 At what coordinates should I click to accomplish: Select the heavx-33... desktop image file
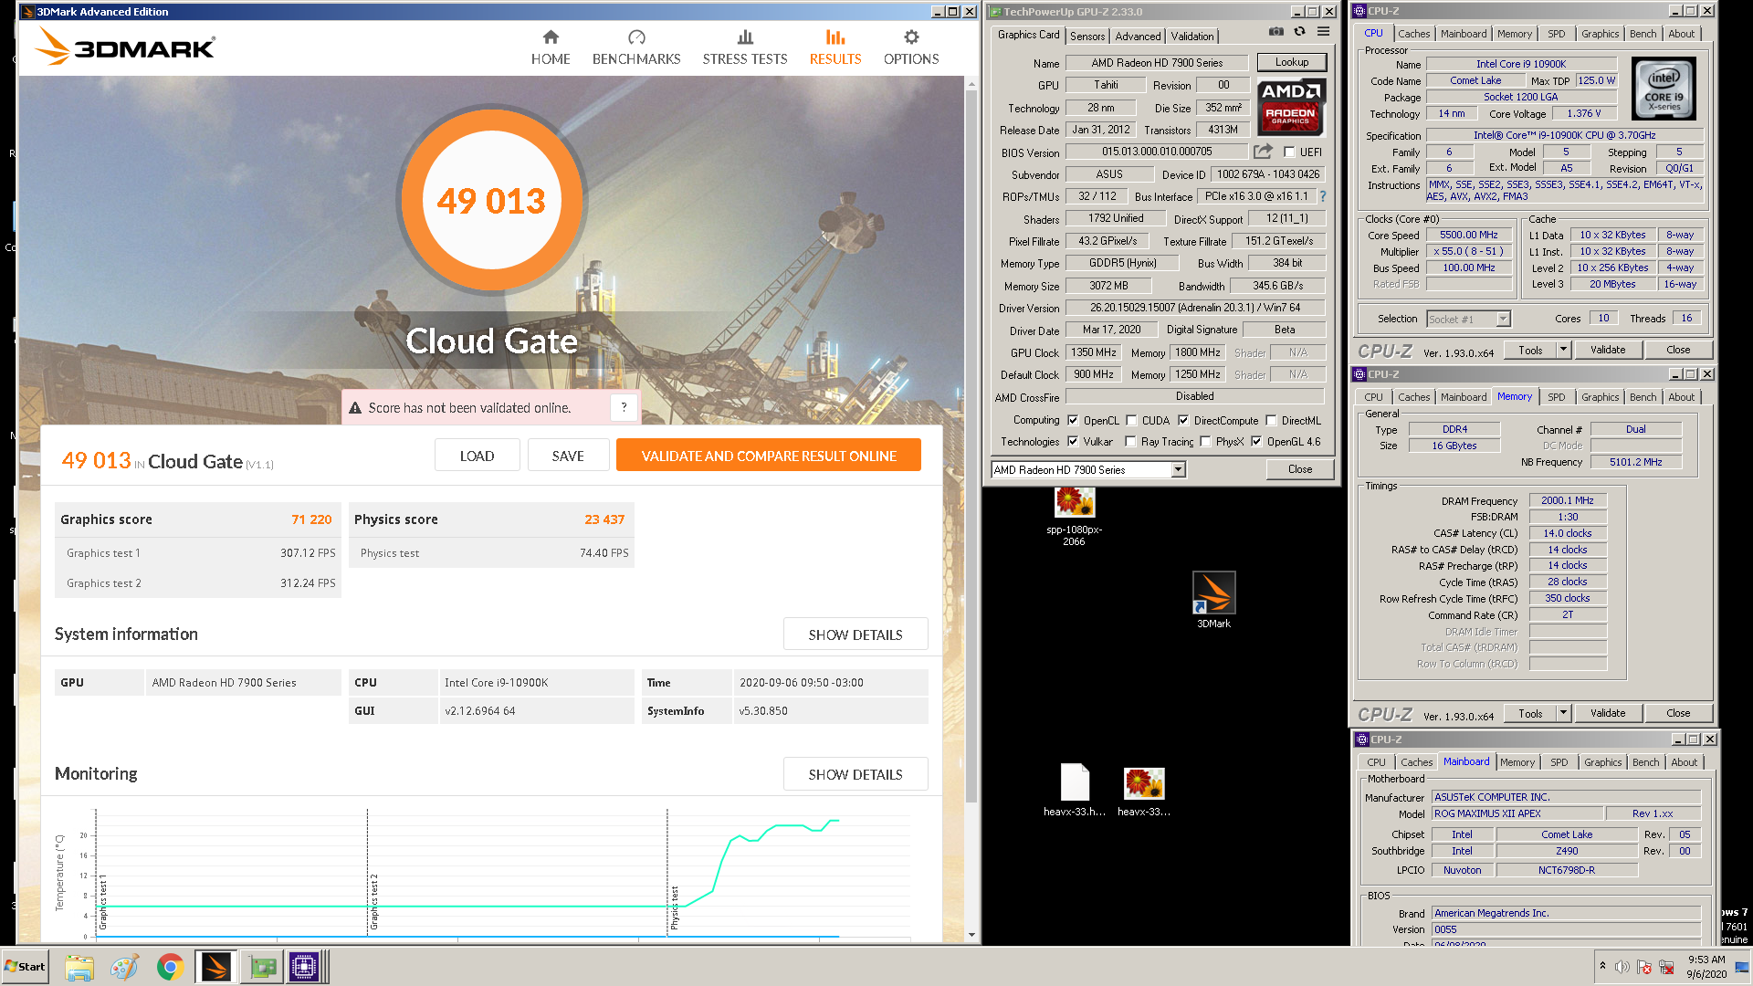click(1144, 791)
